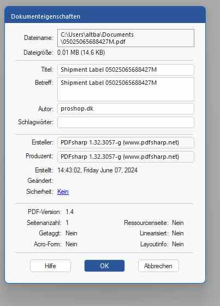Open Hilfe for this dialog
The height and width of the screenshot is (306, 220).
click(50, 266)
